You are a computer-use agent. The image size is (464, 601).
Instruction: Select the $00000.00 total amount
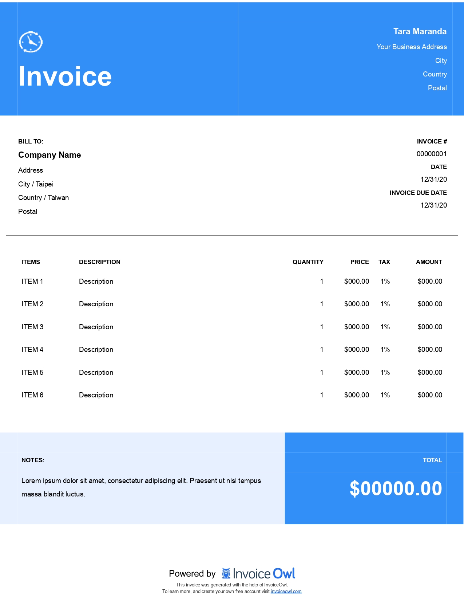(396, 488)
